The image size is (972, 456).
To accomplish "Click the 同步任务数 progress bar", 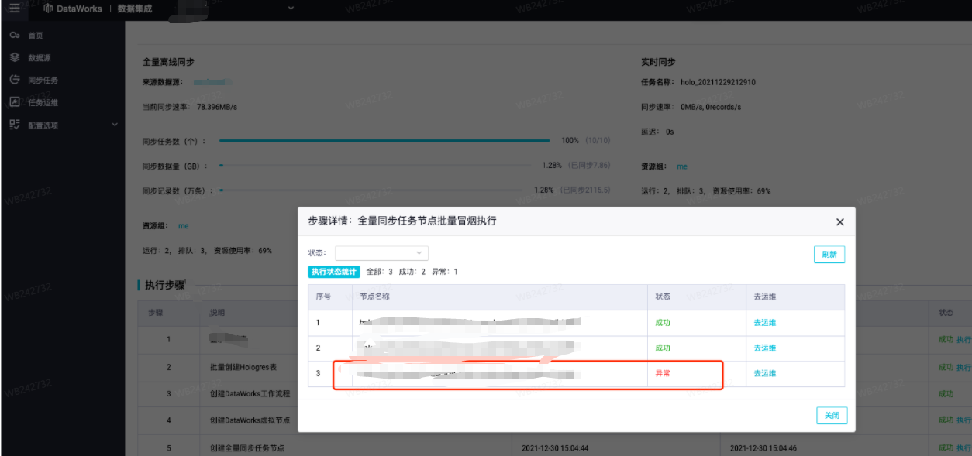I will pos(385,141).
